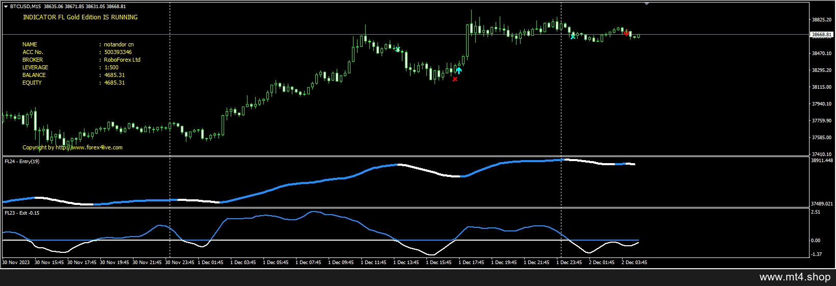This screenshot has height=286, width=836.
Task: Click the leverage value 1:500
Action: pos(111,67)
